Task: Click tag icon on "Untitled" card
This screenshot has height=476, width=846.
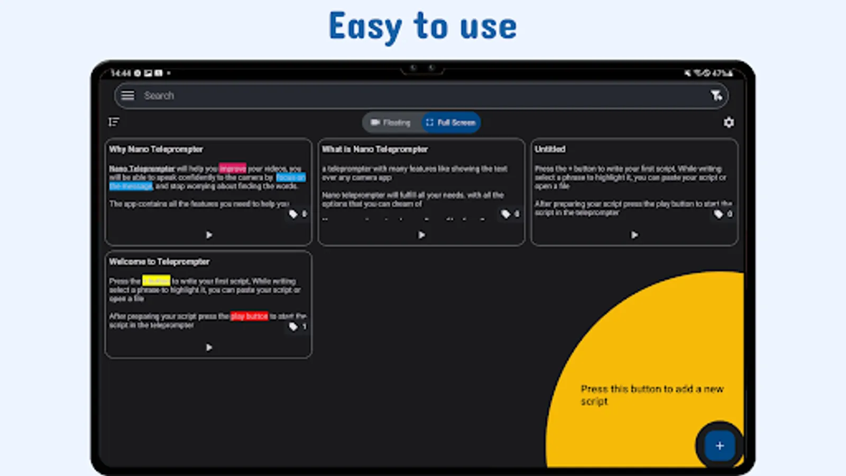Action: tap(719, 214)
